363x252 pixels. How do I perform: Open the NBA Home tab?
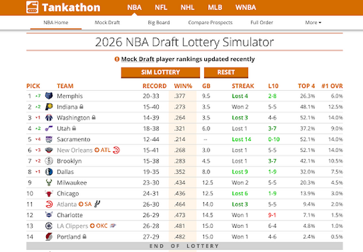coord(56,23)
